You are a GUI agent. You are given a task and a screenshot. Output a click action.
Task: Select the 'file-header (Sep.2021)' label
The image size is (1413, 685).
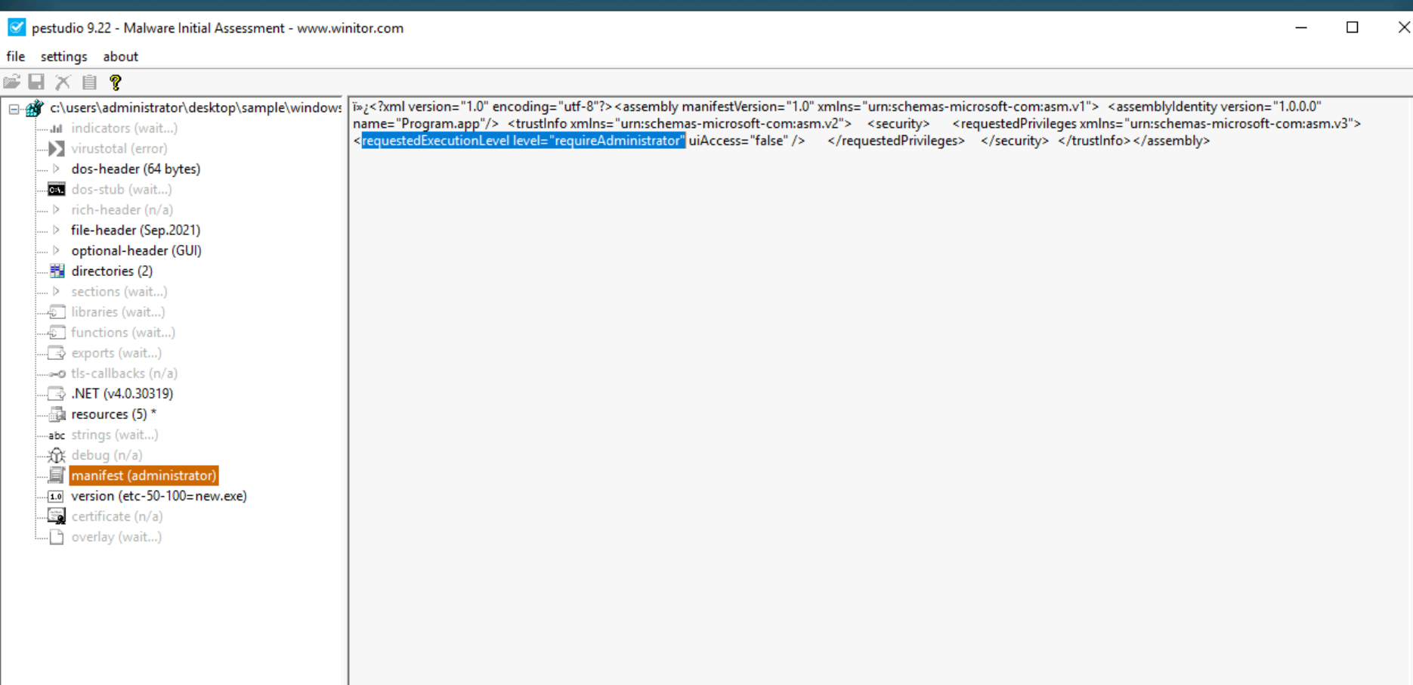point(136,231)
